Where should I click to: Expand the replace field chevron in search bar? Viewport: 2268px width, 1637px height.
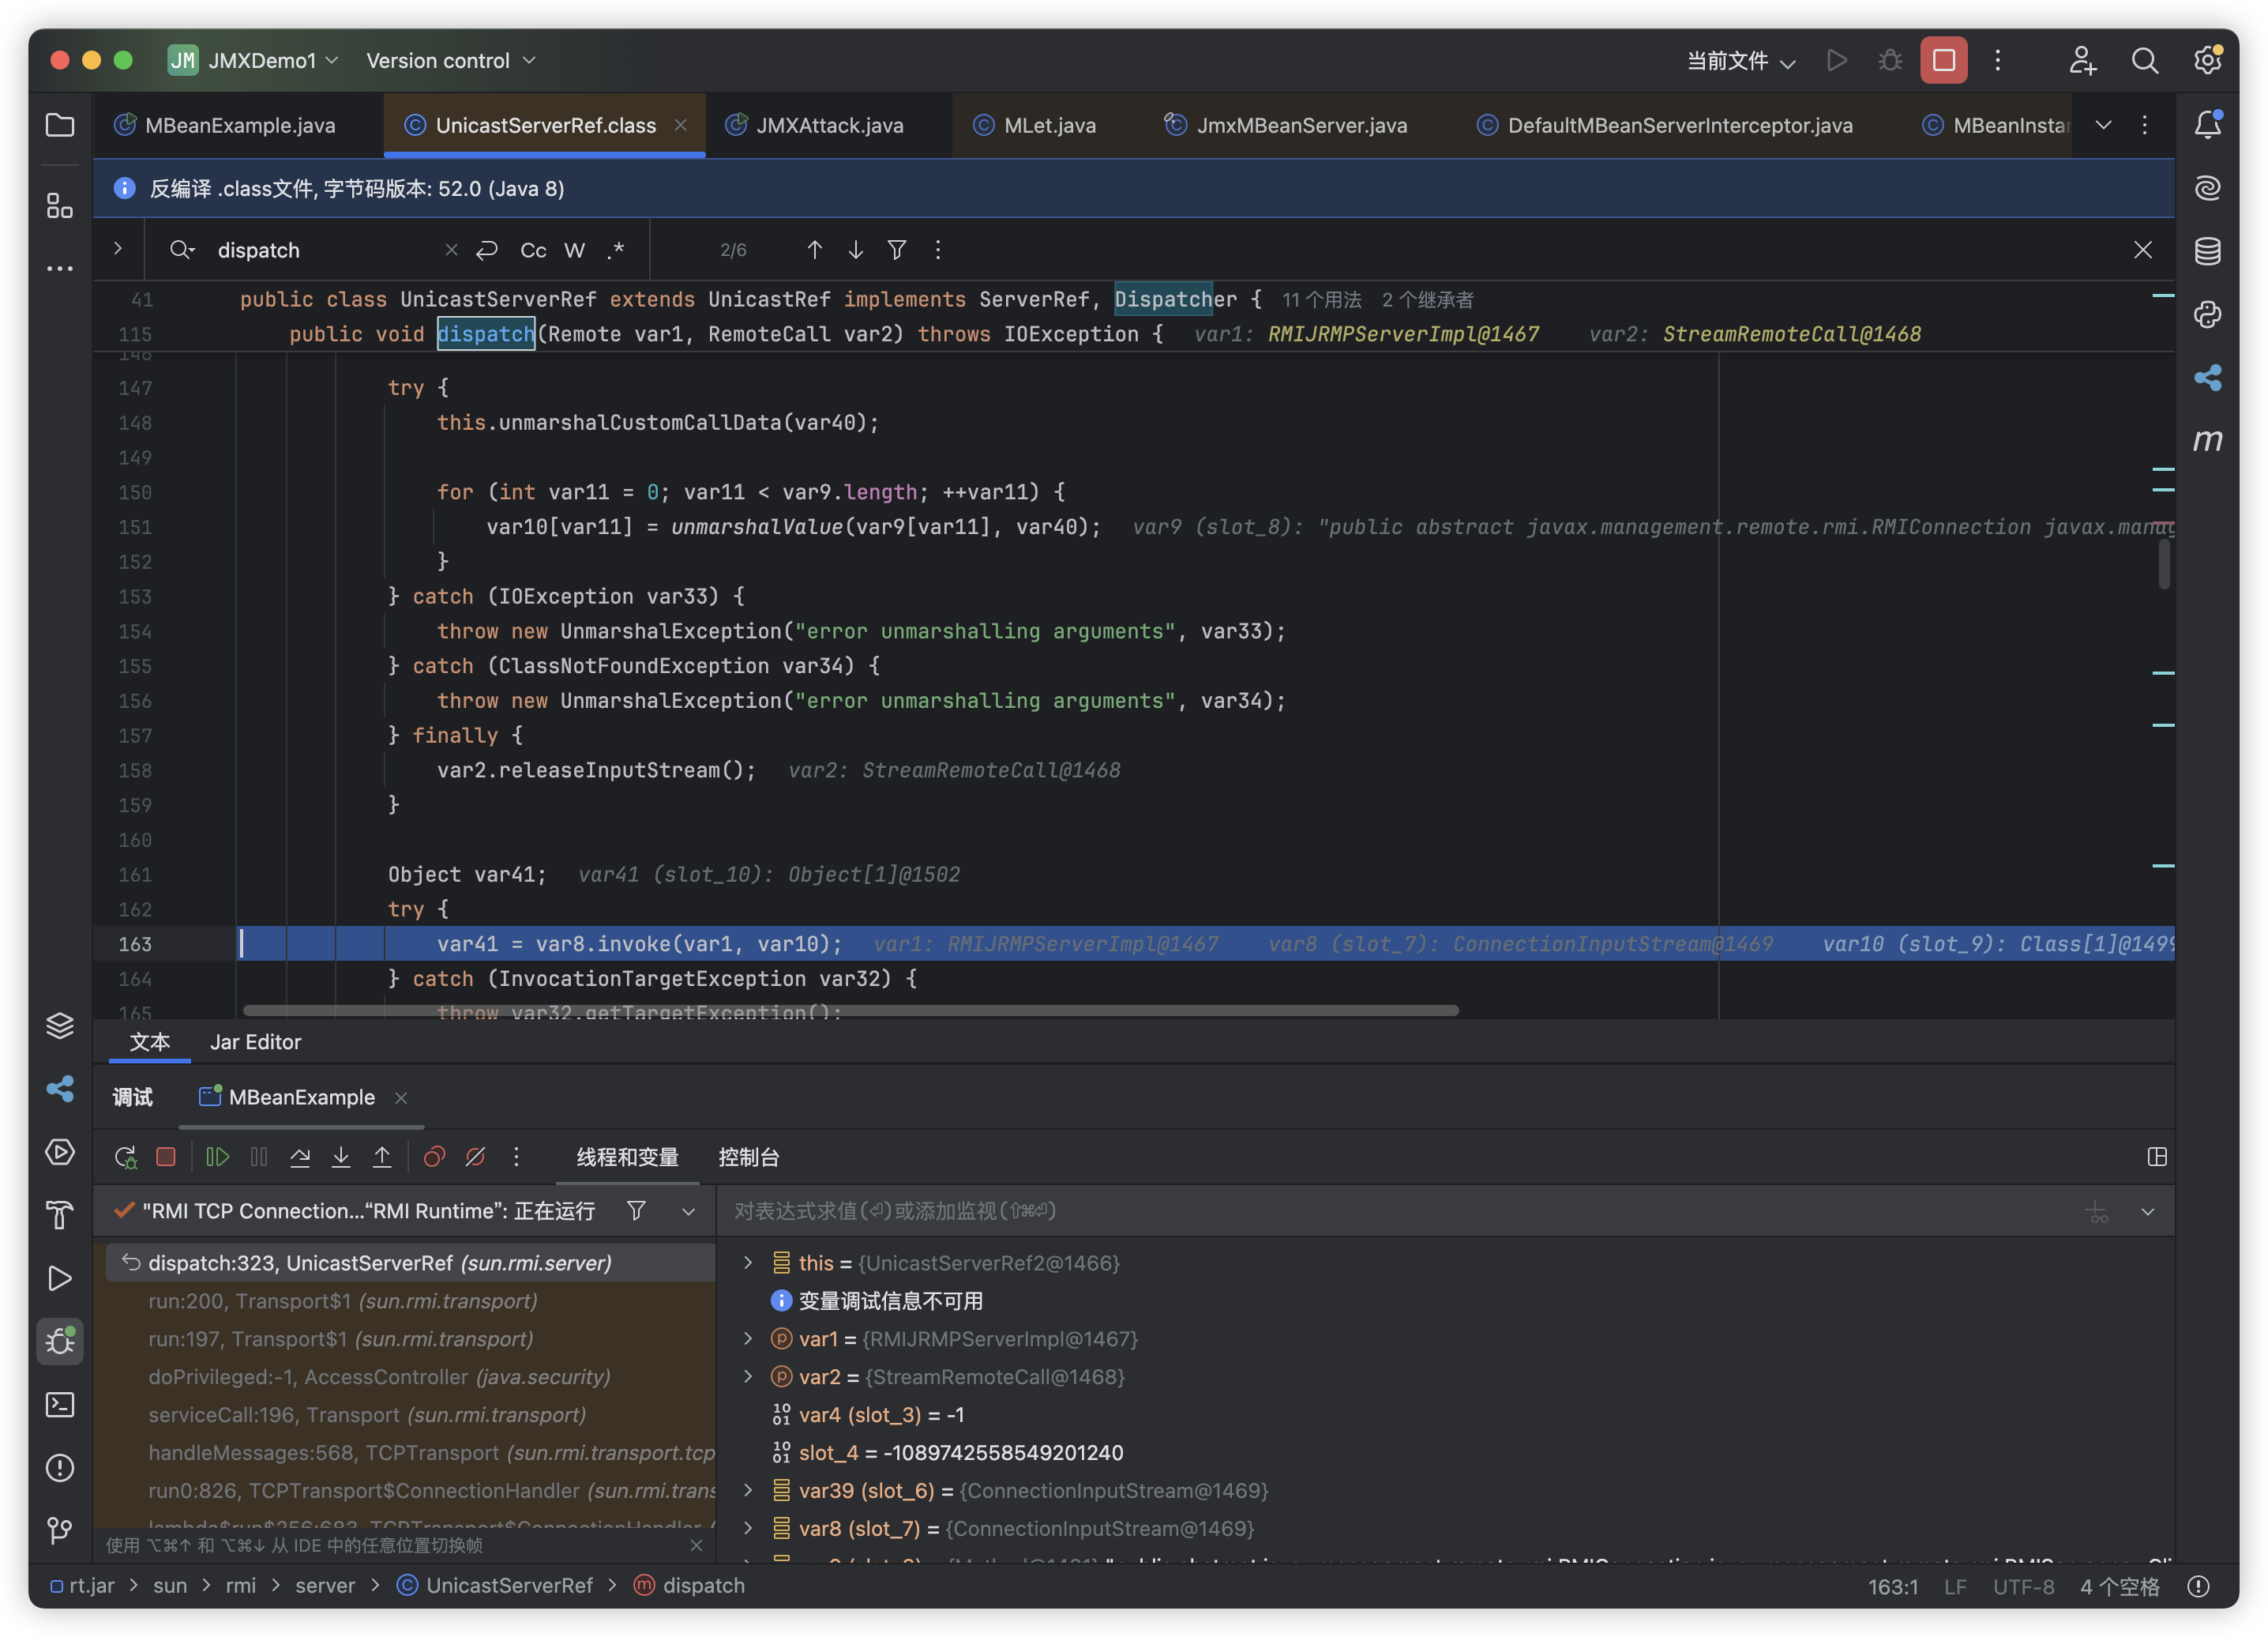pyautogui.click(x=118, y=248)
